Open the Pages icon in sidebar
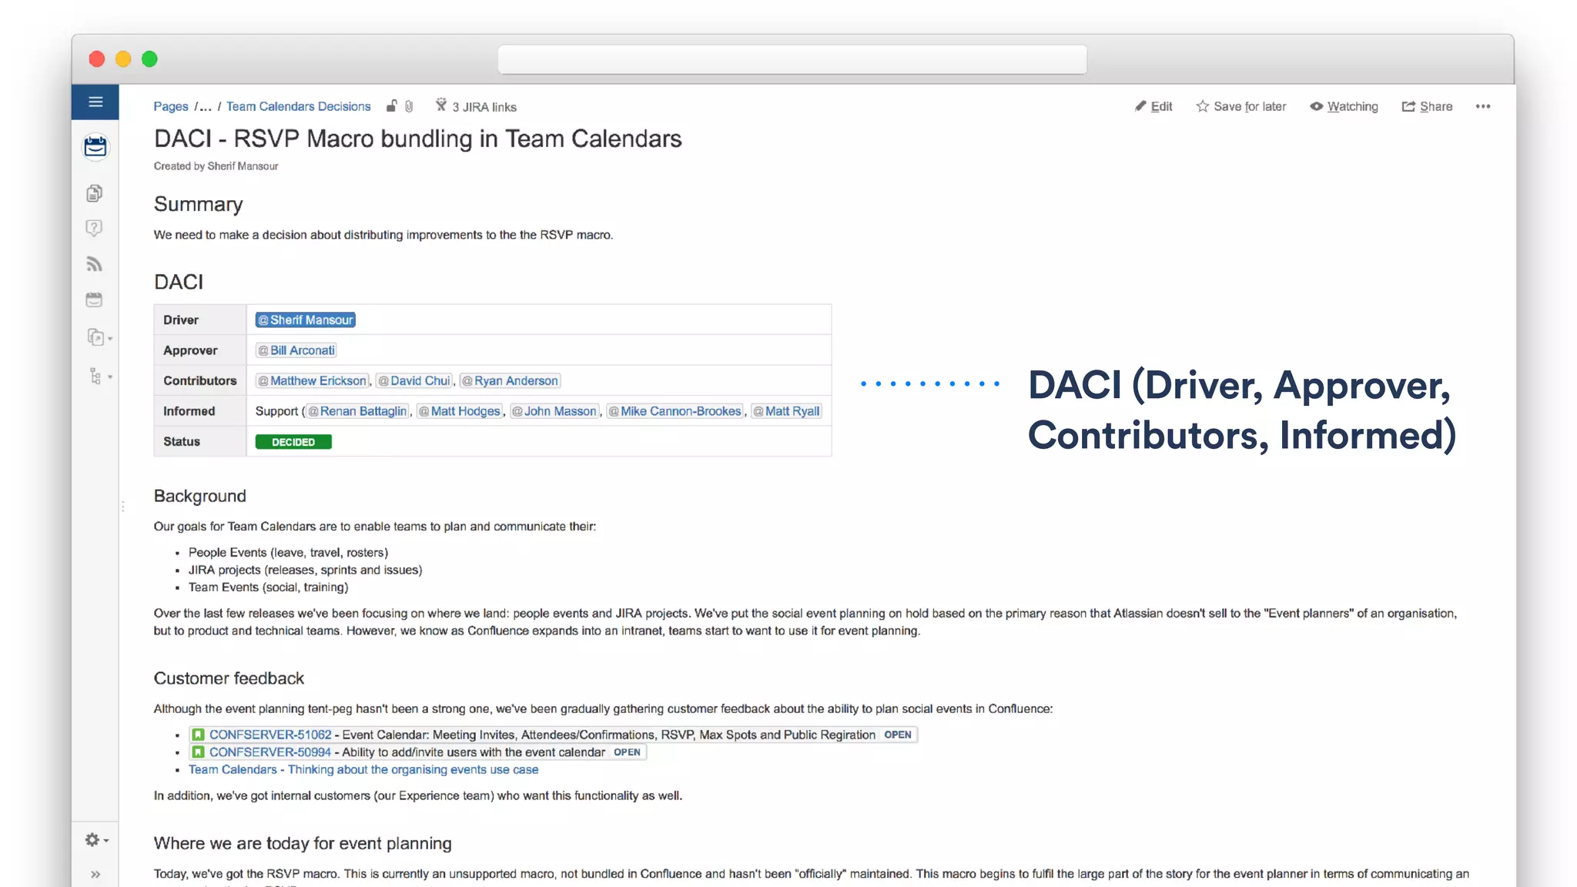This screenshot has width=1577, height=887. pos(94,193)
